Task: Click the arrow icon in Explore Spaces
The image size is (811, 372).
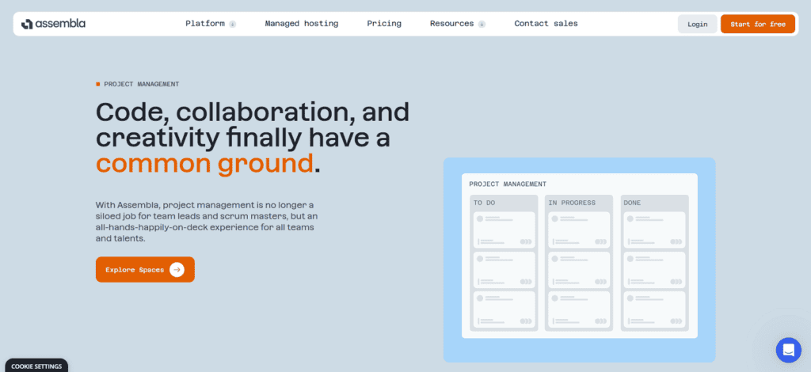Action: [x=177, y=270]
